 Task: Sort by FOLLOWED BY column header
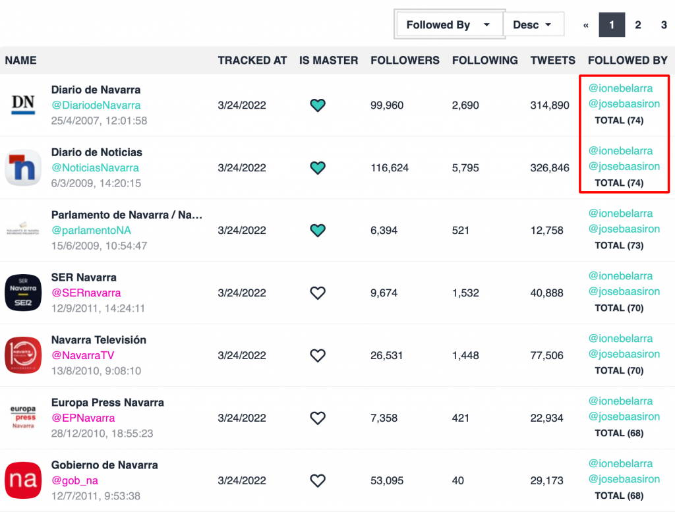(x=628, y=60)
